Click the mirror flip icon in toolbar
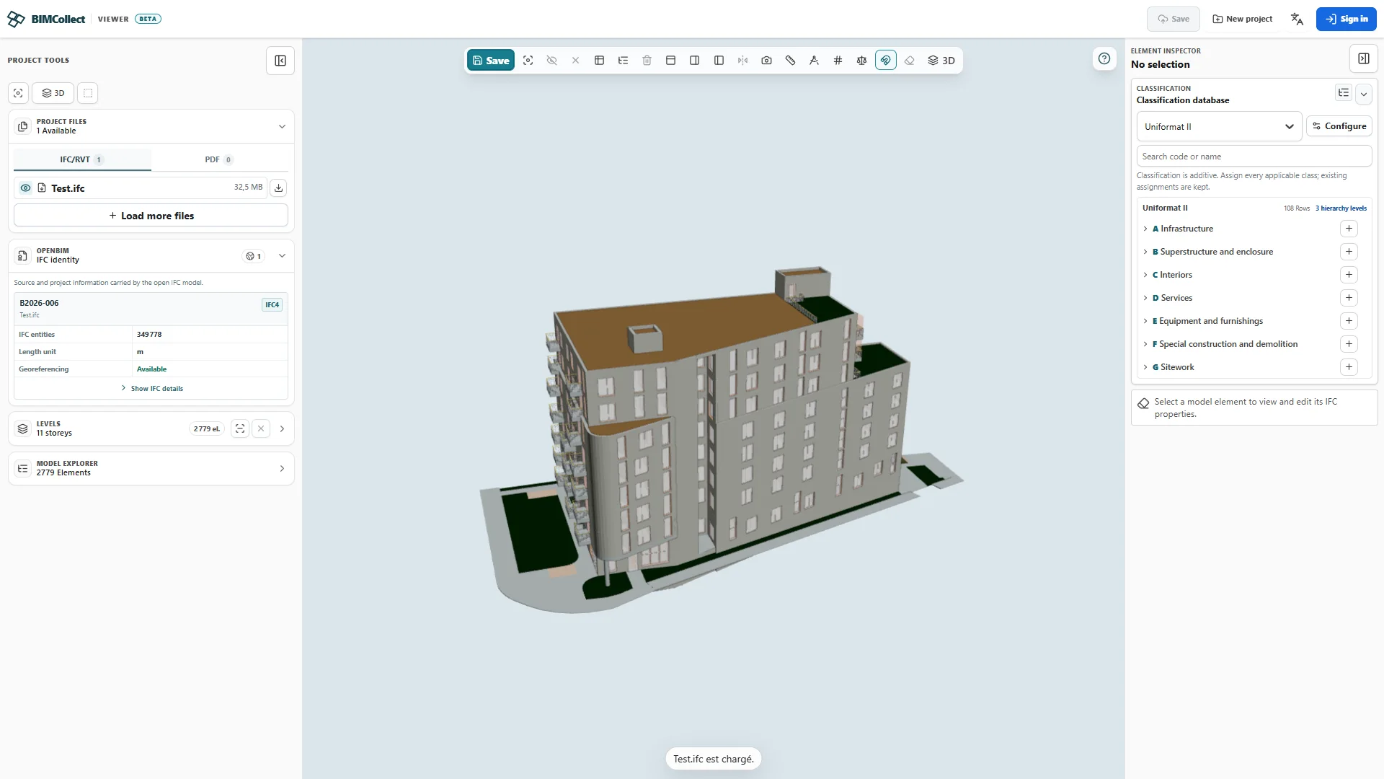Screen dimensions: 1384x779 (x=742, y=61)
